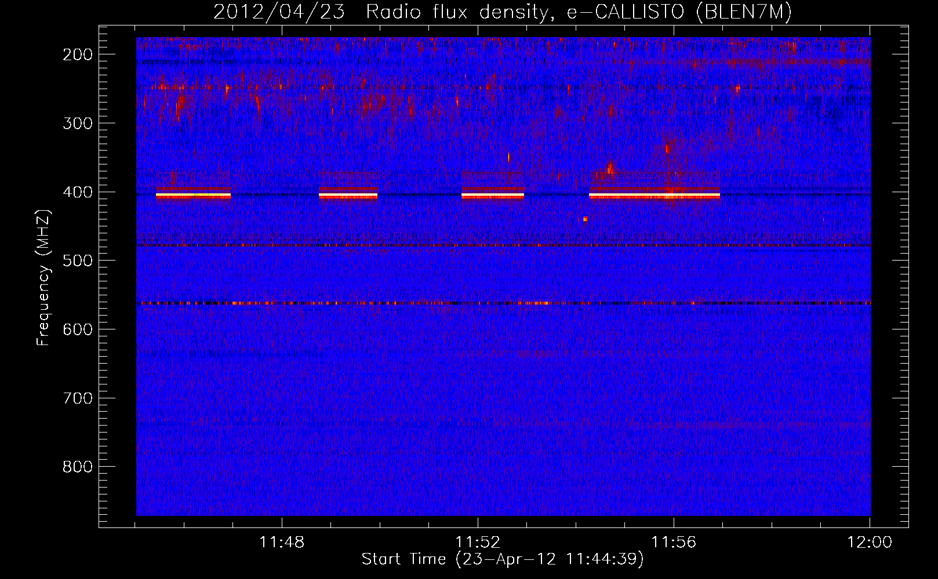
Task: Click the 'Frequency (MHZ)' axis label
Action: 43,278
